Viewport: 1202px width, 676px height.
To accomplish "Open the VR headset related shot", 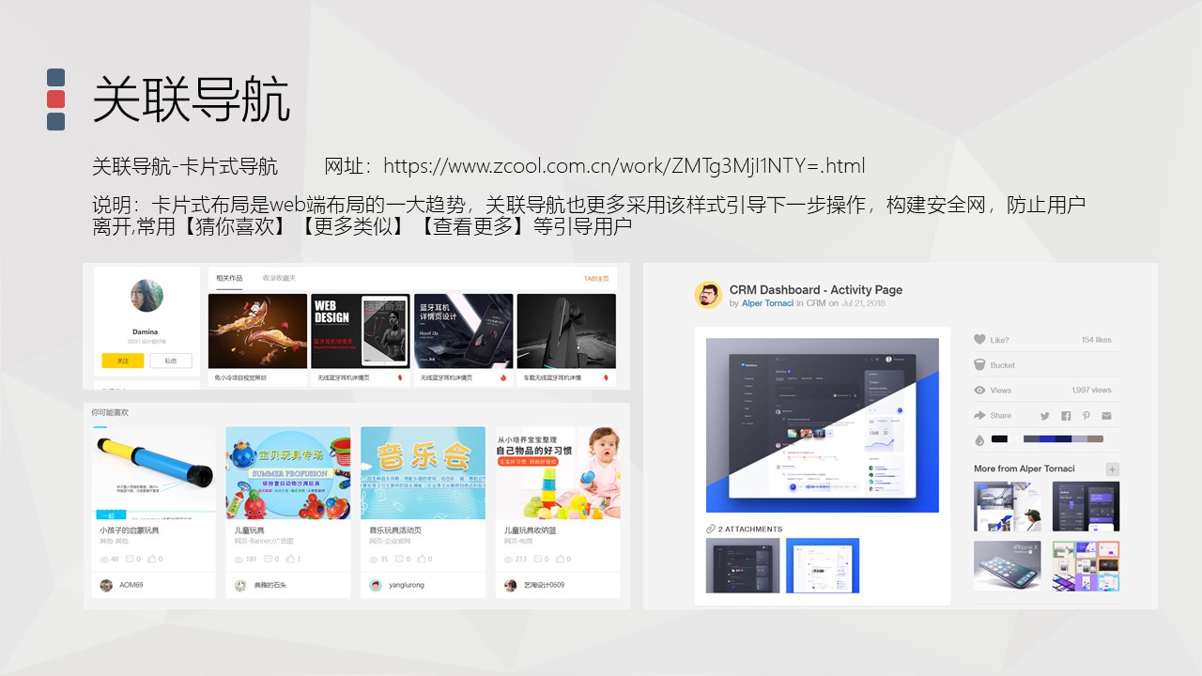I will tap(1007, 506).
